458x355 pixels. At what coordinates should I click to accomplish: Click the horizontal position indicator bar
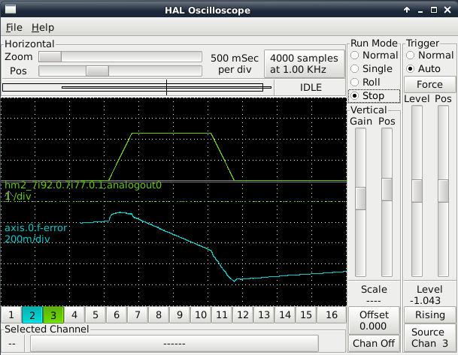tap(138, 88)
